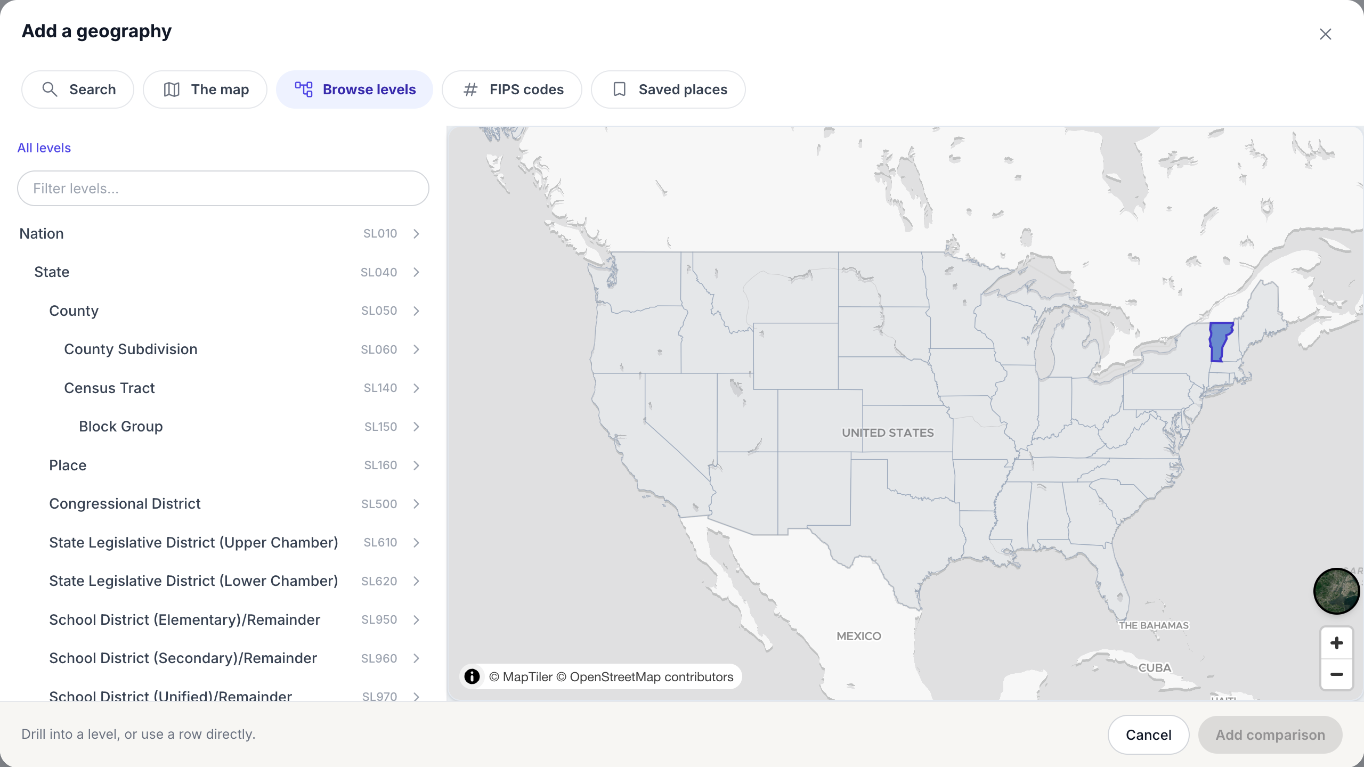The width and height of the screenshot is (1364, 767).
Task: Expand Census Tract chevron
Action: coord(417,388)
